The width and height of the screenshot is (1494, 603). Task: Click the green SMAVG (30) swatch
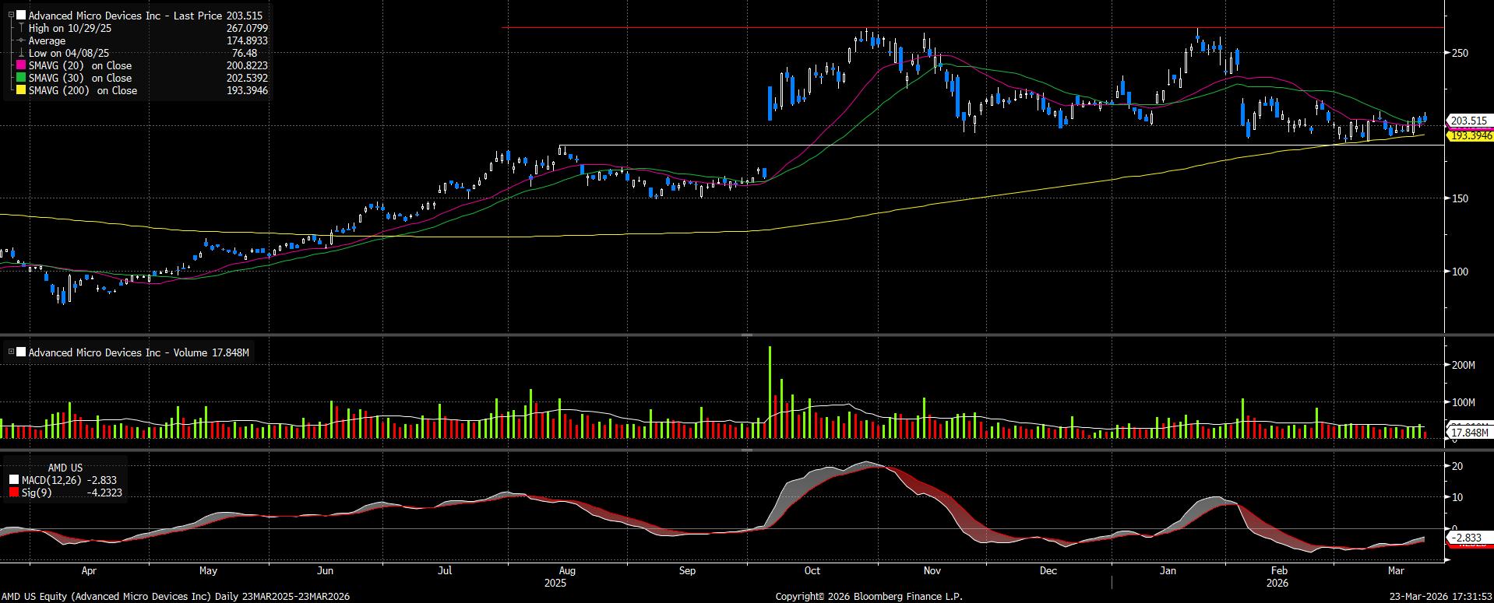point(21,78)
